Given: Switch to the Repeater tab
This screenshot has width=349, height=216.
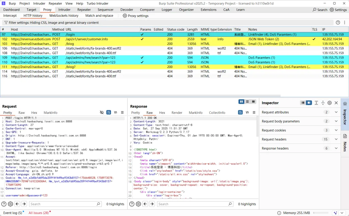Looking at the screenshot, I should [x=84, y=10].
